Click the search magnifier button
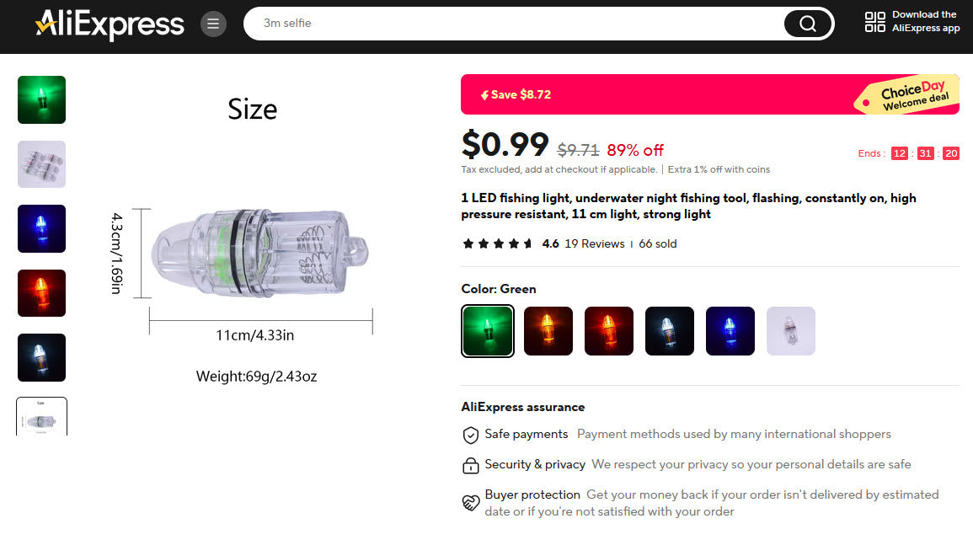This screenshot has height=540, width=973. click(807, 24)
